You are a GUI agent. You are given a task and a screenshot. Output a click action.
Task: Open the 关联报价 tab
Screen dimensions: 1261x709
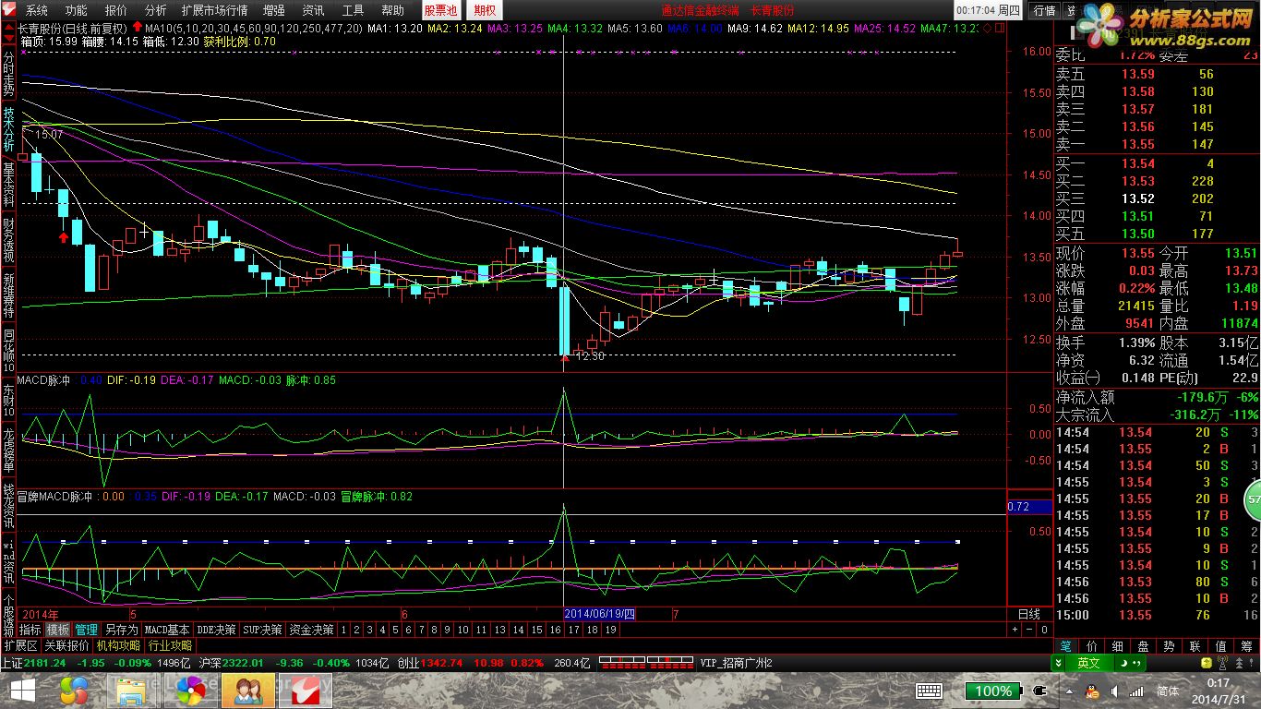pyautogui.click(x=66, y=645)
